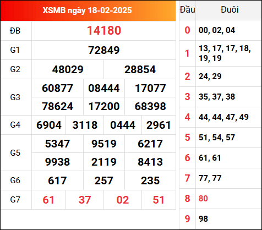The width and height of the screenshot is (262, 230).
Task: Click G5 number 8413
Action: click(x=150, y=162)
